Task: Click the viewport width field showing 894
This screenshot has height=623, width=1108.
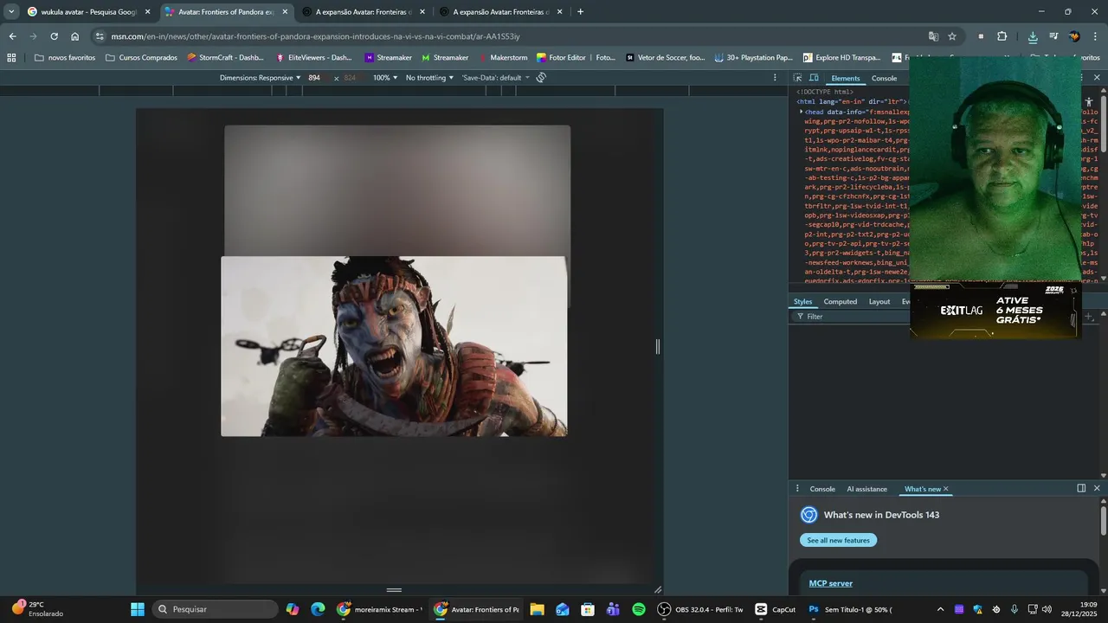Action: pyautogui.click(x=315, y=78)
